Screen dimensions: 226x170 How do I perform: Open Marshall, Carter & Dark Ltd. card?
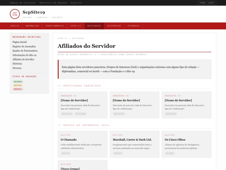click(134, 144)
